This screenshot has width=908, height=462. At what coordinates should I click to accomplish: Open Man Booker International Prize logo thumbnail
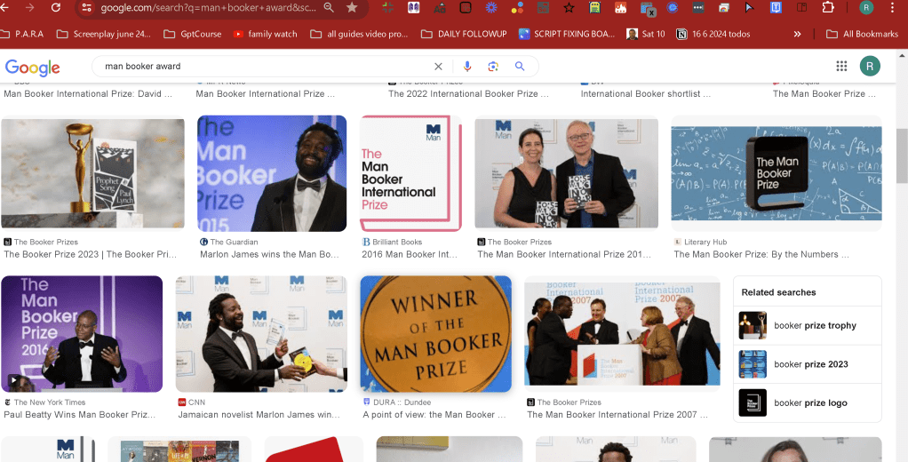point(410,173)
